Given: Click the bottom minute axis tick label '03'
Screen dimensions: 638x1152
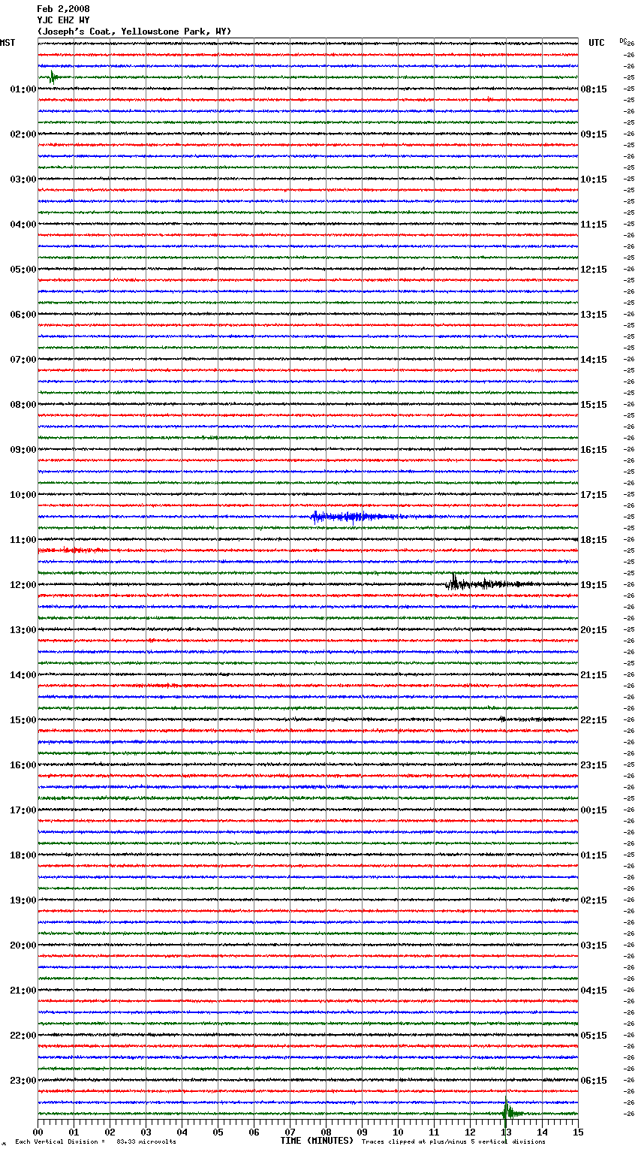Looking at the screenshot, I should tap(146, 1132).
